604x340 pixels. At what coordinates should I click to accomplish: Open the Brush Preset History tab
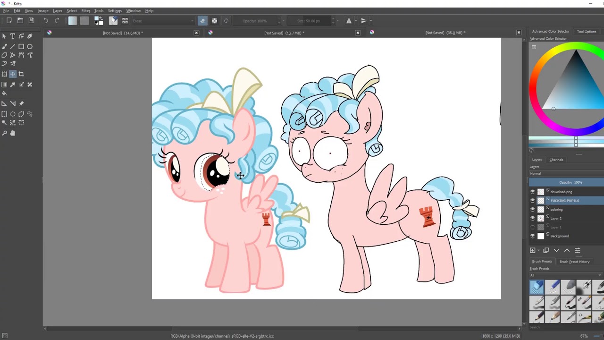tap(574, 262)
